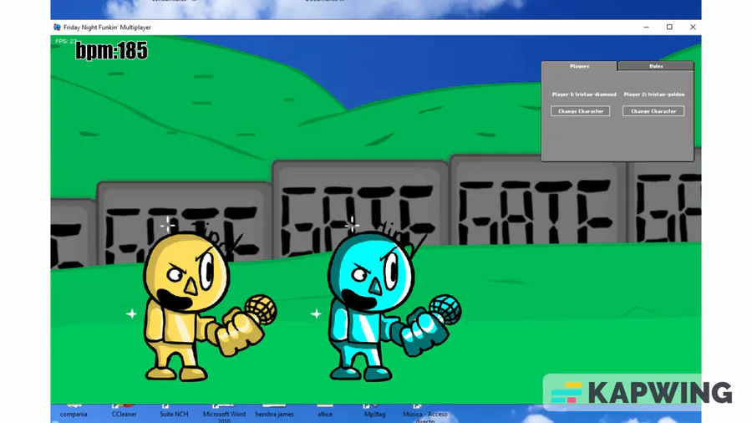Close the Friday Night Funkin' Multiplayer window
The image size is (752, 423).
point(693,28)
